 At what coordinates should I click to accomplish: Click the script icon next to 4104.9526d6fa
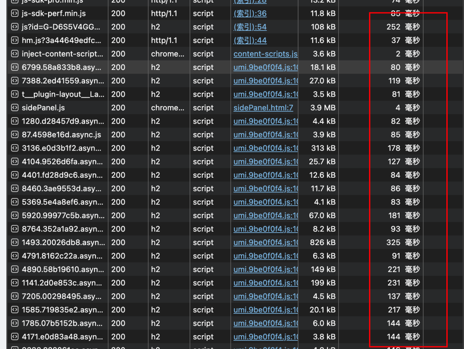coord(15,161)
